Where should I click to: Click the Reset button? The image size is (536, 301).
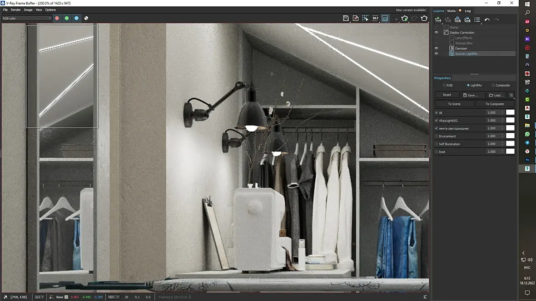(x=447, y=95)
